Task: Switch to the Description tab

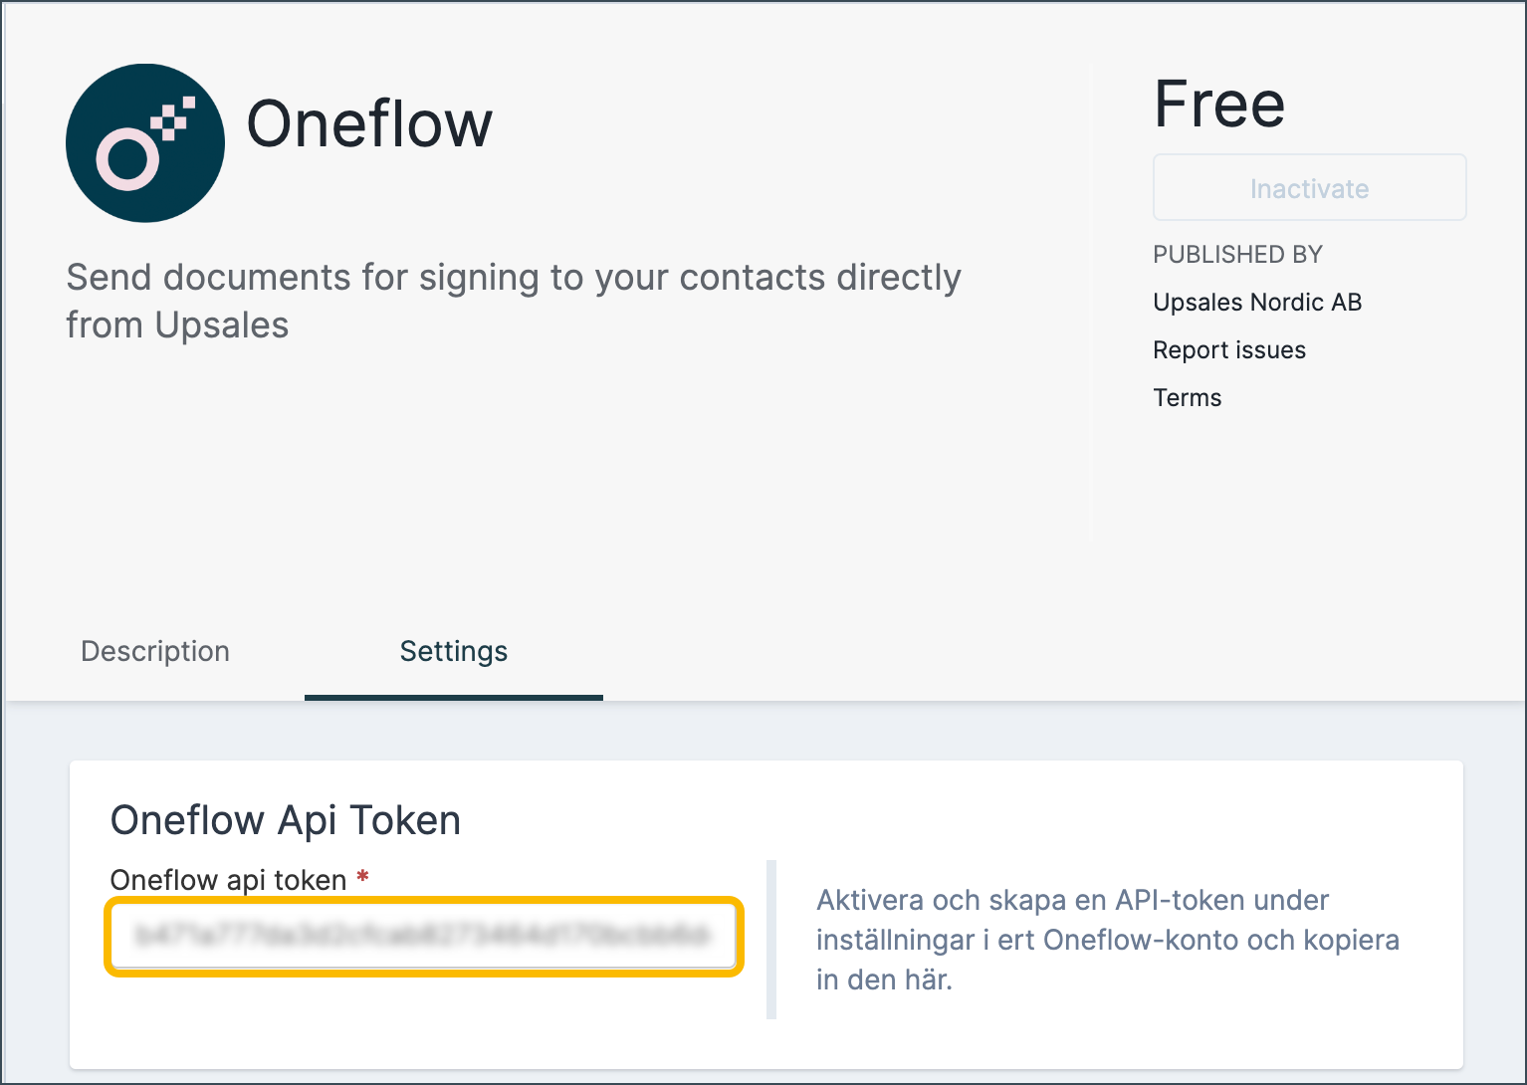Action: (154, 651)
